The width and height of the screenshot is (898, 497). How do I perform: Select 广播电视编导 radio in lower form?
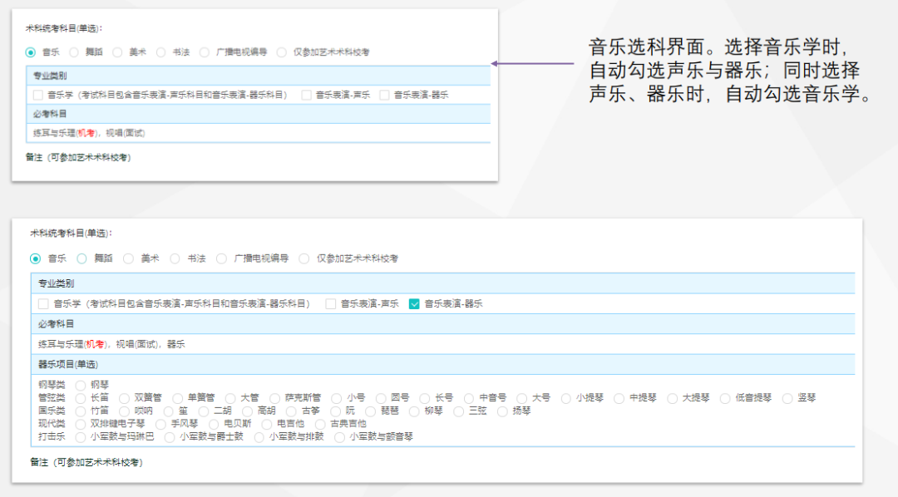coord(222,258)
